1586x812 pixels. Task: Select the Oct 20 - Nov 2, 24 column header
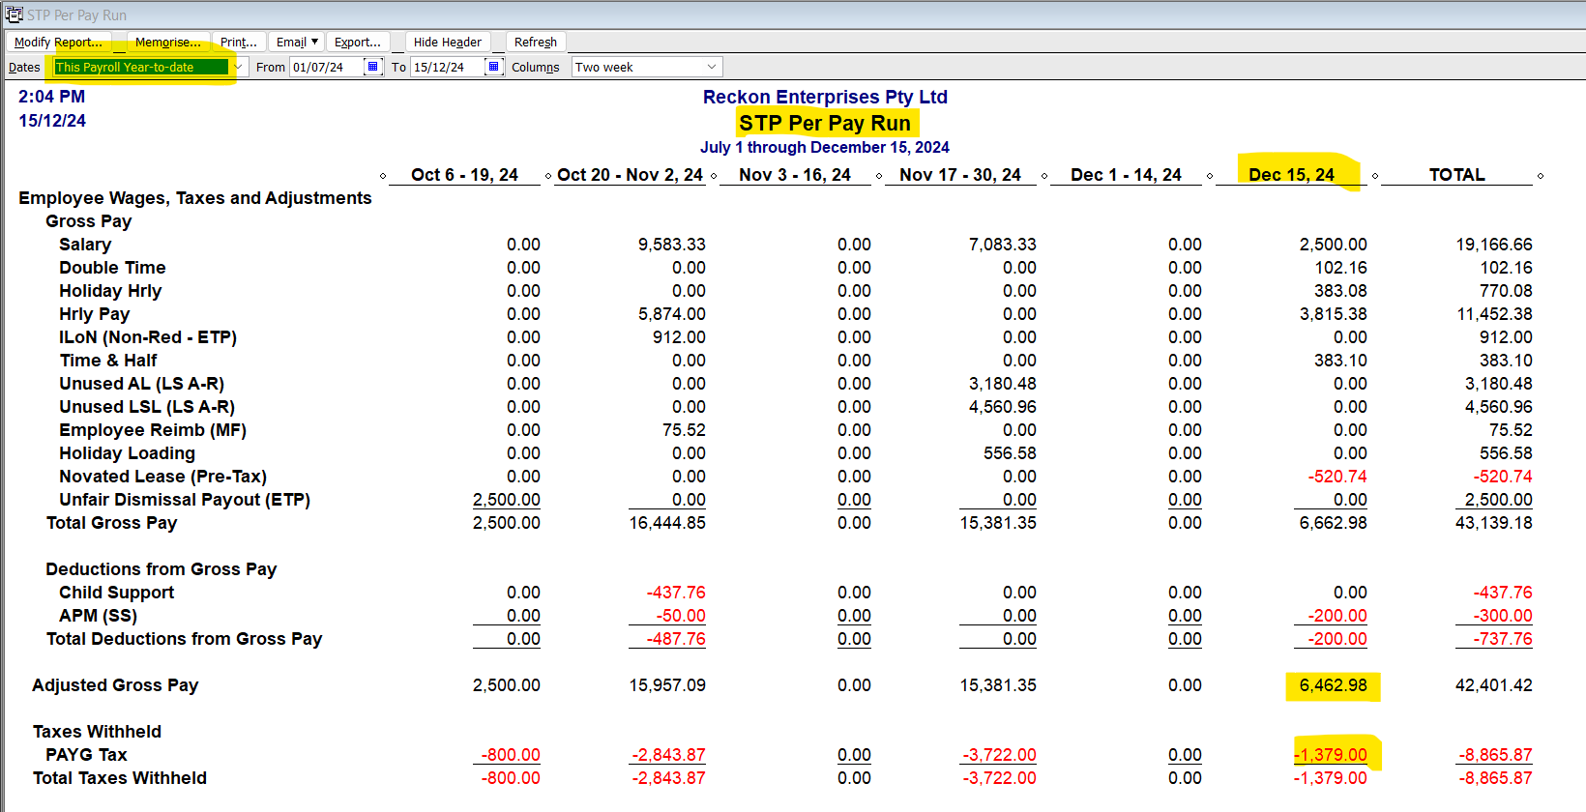(x=631, y=175)
